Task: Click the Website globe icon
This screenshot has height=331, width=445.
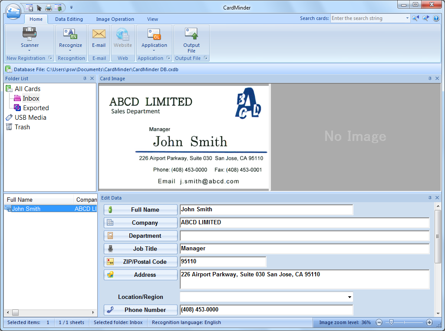Action: (x=122, y=34)
